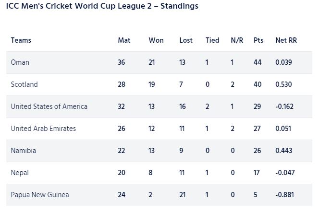Viewport: 319px width, 213px height.
Task: Click the Namibia team name
Action: click(x=24, y=151)
